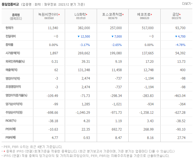Click LG화학 current price 382,000

[x=84, y=28]
